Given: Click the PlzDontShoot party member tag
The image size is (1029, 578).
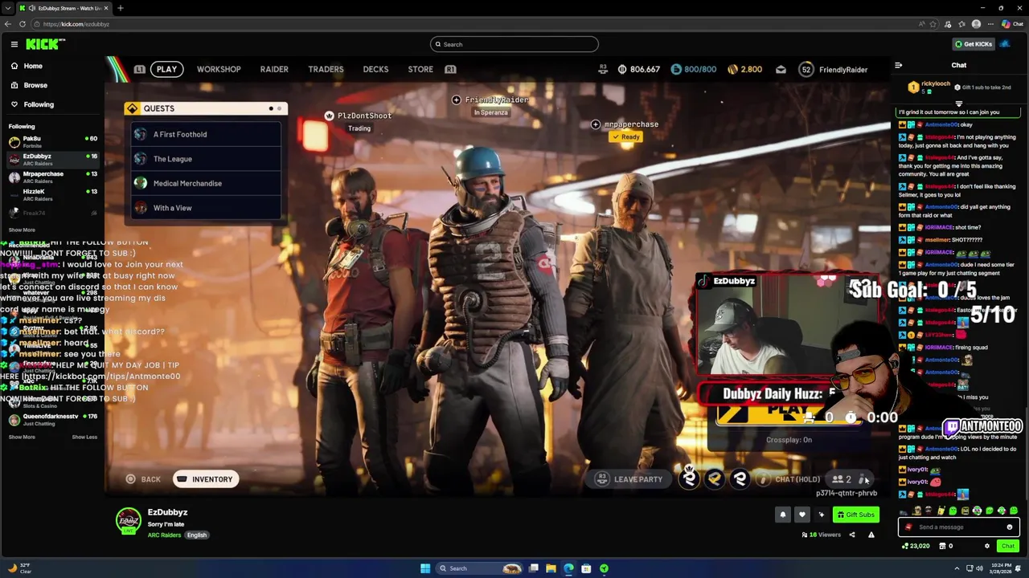Looking at the screenshot, I should point(359,116).
